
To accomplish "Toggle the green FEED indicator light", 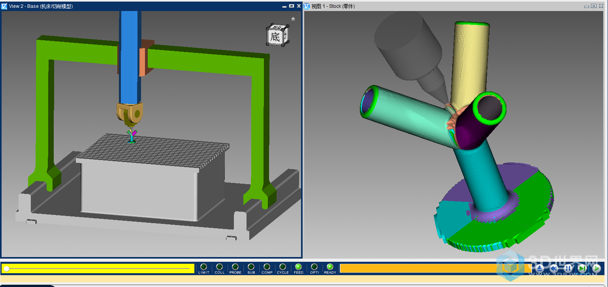I will pyautogui.click(x=299, y=267).
